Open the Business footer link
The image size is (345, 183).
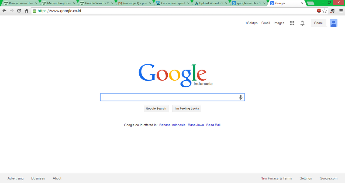38,178
